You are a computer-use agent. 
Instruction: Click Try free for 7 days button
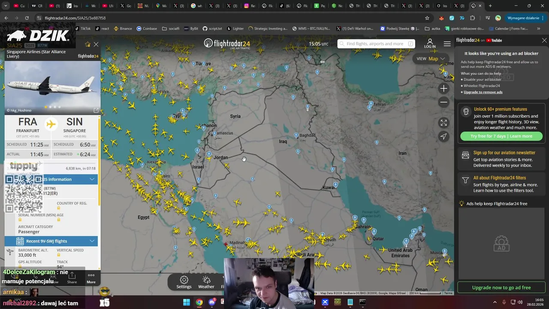(x=501, y=136)
